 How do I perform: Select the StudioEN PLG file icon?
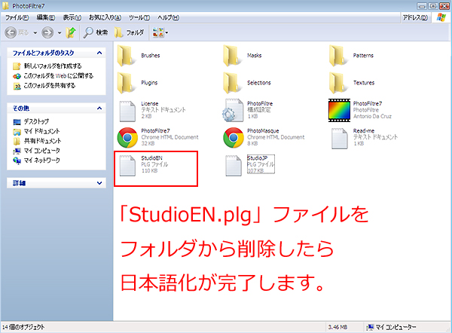click(127, 166)
